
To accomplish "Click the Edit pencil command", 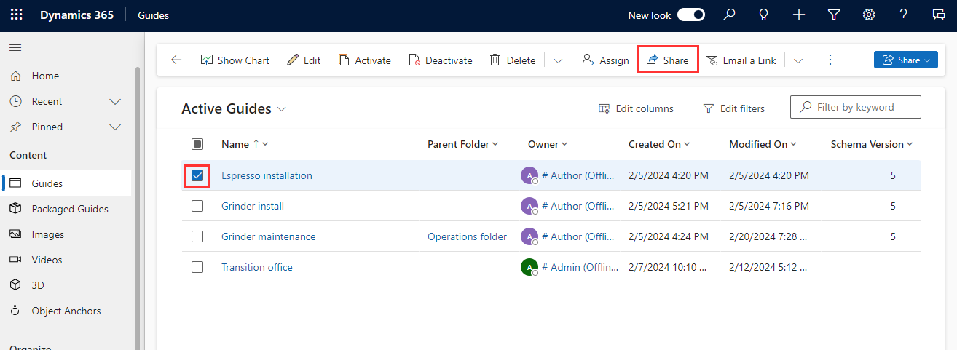I will pos(304,60).
